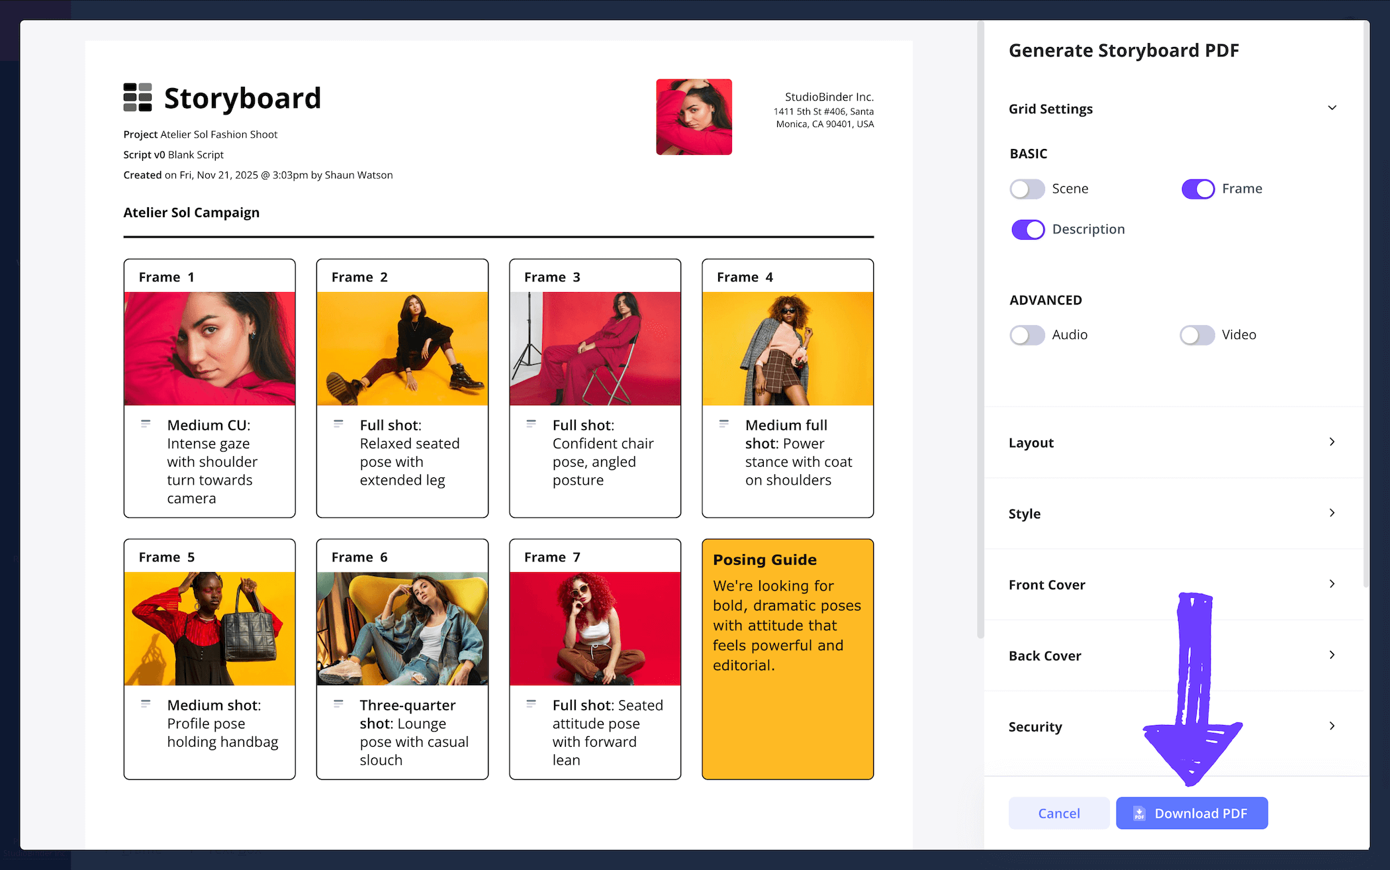Click description lines icon in Frame 5
The image size is (1390, 870).
[x=146, y=704]
